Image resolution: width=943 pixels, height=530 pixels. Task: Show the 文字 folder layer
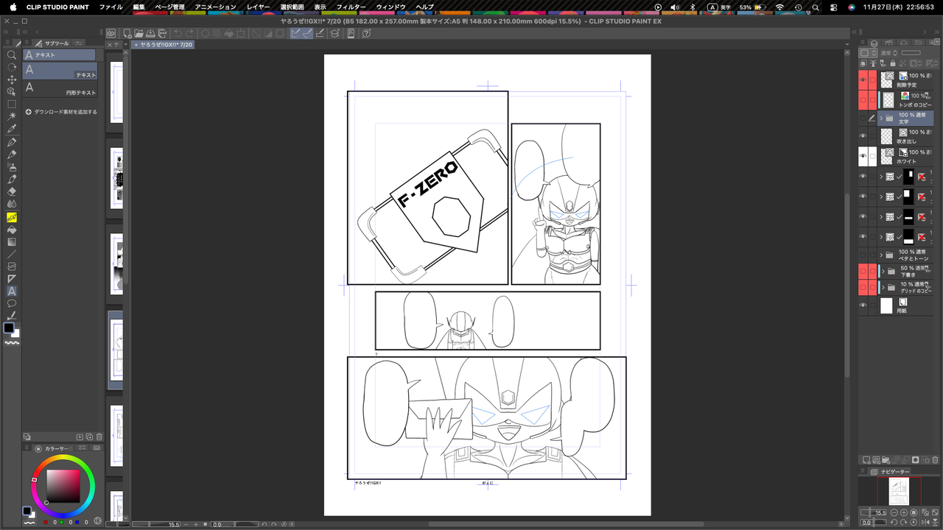pos(863,118)
